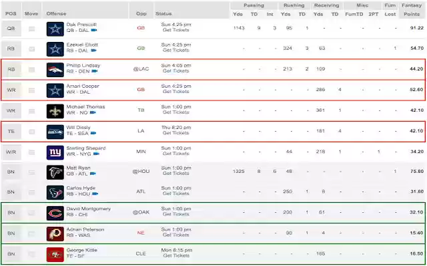Click the Offense column header
Screen dimensions: 427x266
click(56, 13)
